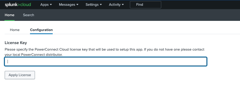240x97 pixels.
Task: Click the License Key heading
Action: tap(16, 43)
